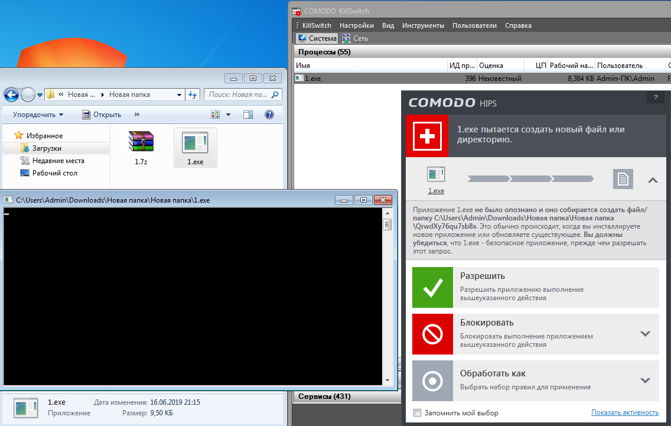Click the gray Treat As target icon
Screen dimensions: 671x426
432,381
